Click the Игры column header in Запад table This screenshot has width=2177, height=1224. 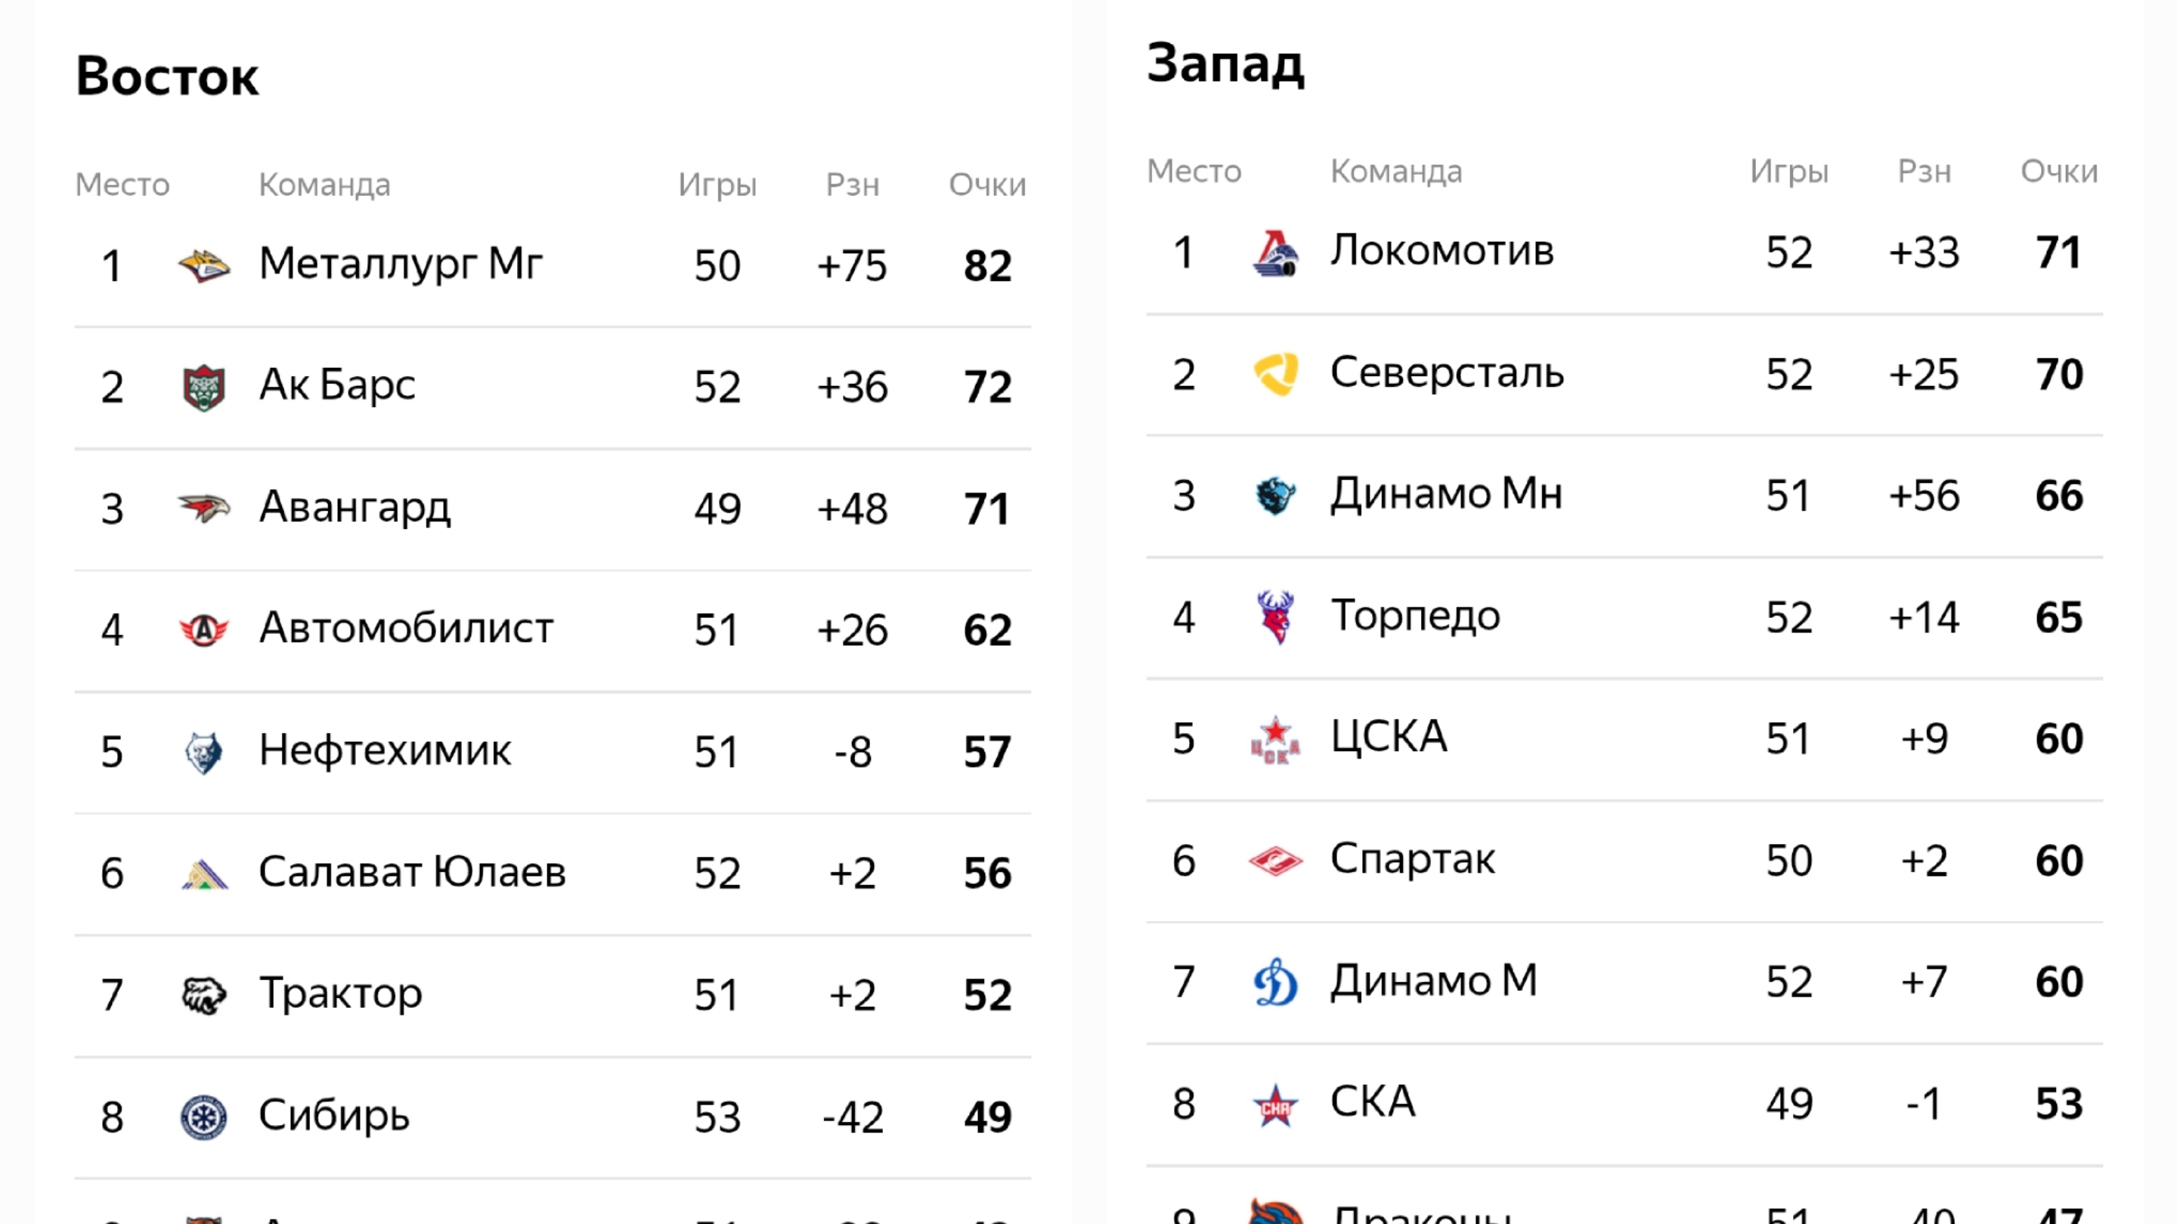pyautogui.click(x=1789, y=172)
